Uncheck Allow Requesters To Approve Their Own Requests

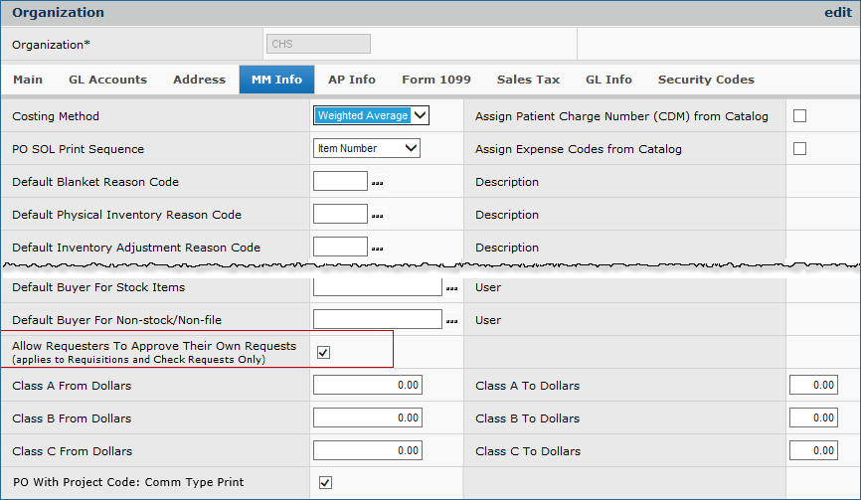tap(323, 352)
